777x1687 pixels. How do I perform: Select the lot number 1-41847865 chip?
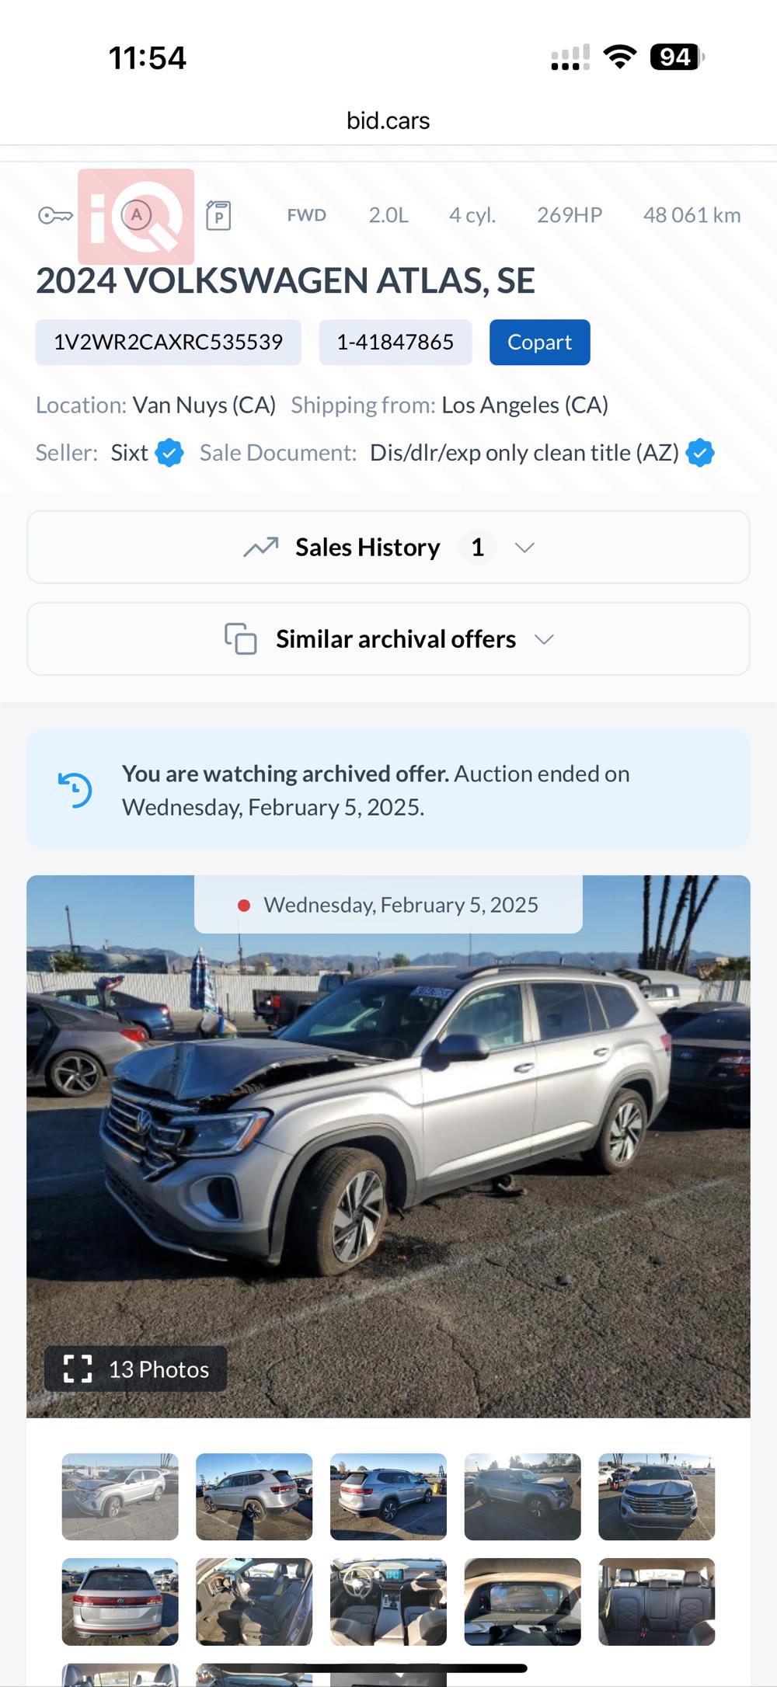coord(395,343)
